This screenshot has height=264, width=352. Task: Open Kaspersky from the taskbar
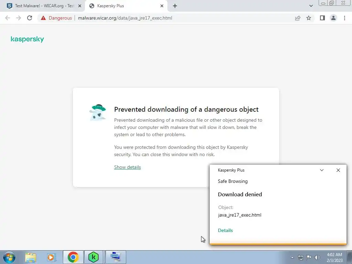click(93, 257)
